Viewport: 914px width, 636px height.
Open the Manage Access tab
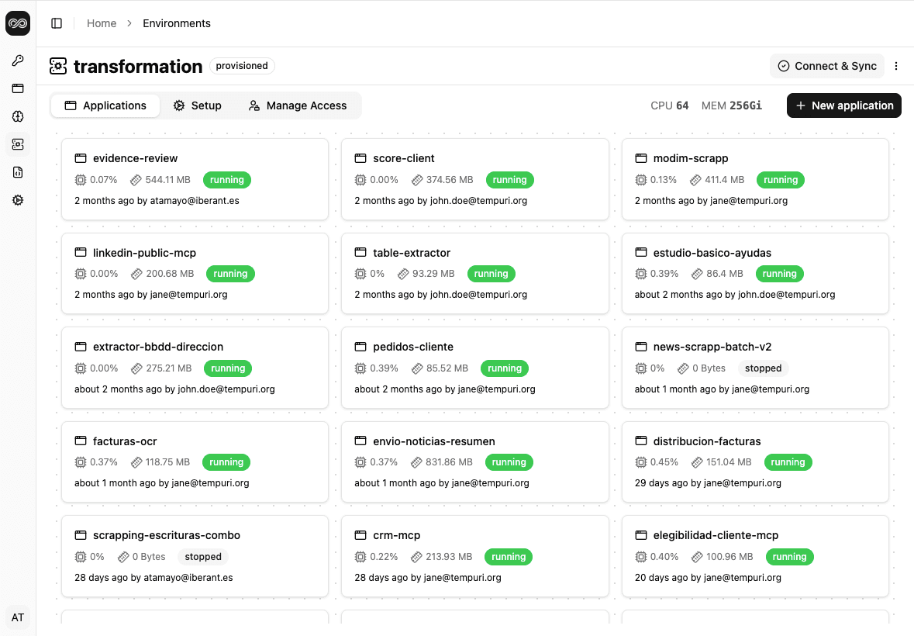tap(297, 105)
